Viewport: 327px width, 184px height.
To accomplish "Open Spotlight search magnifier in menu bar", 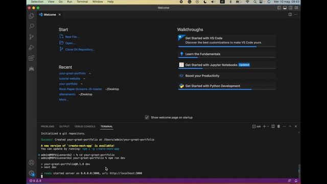I will [x=255, y=2].
